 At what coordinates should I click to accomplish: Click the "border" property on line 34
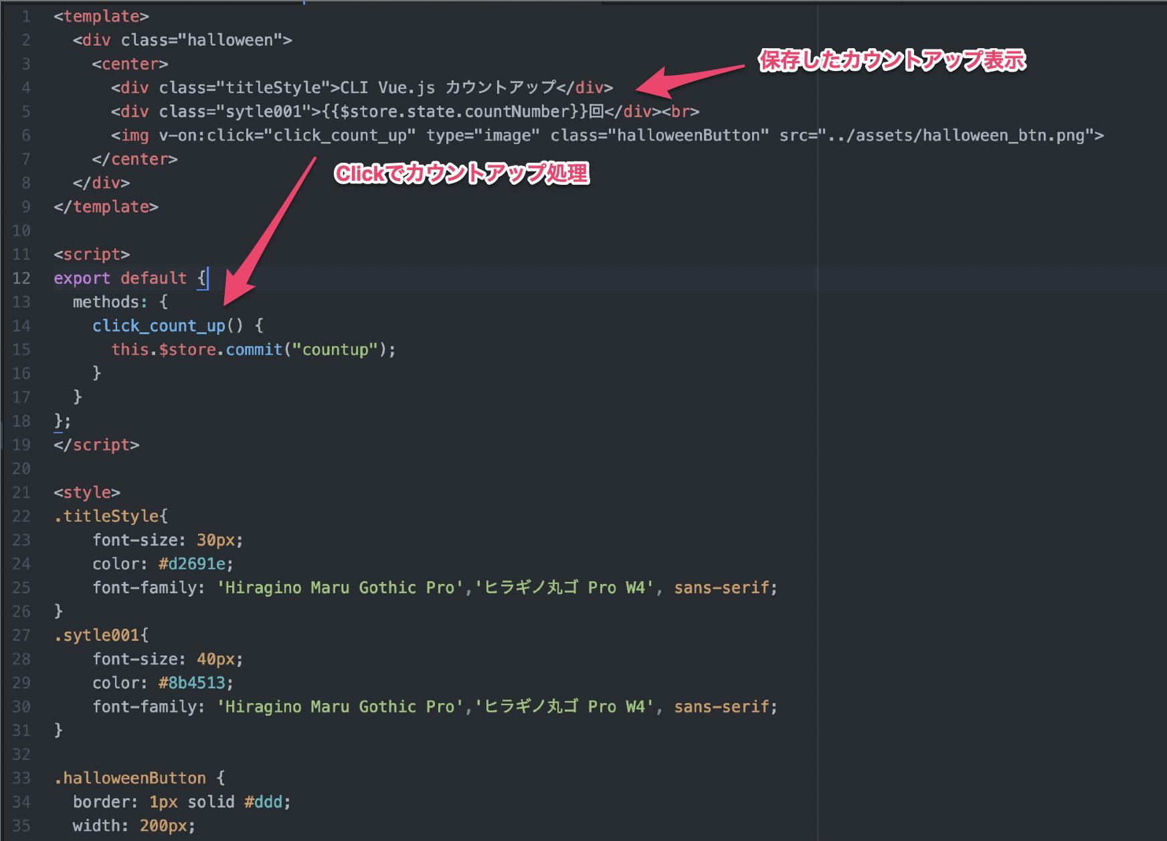(x=102, y=802)
